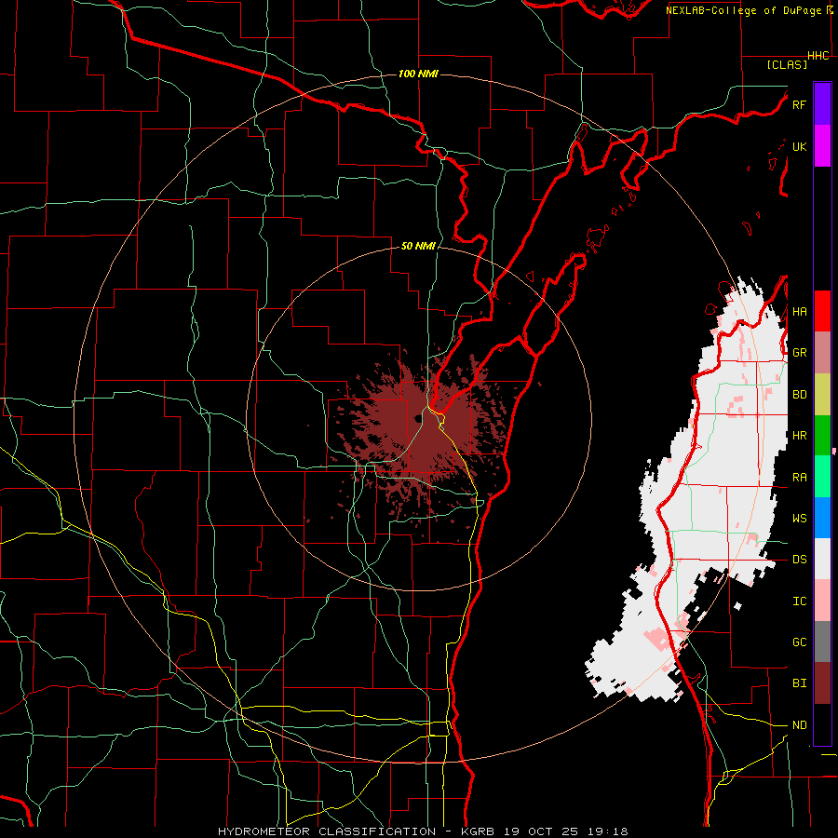Click the HA red legend swatch
This screenshot has width=838, height=838.
[x=822, y=311]
